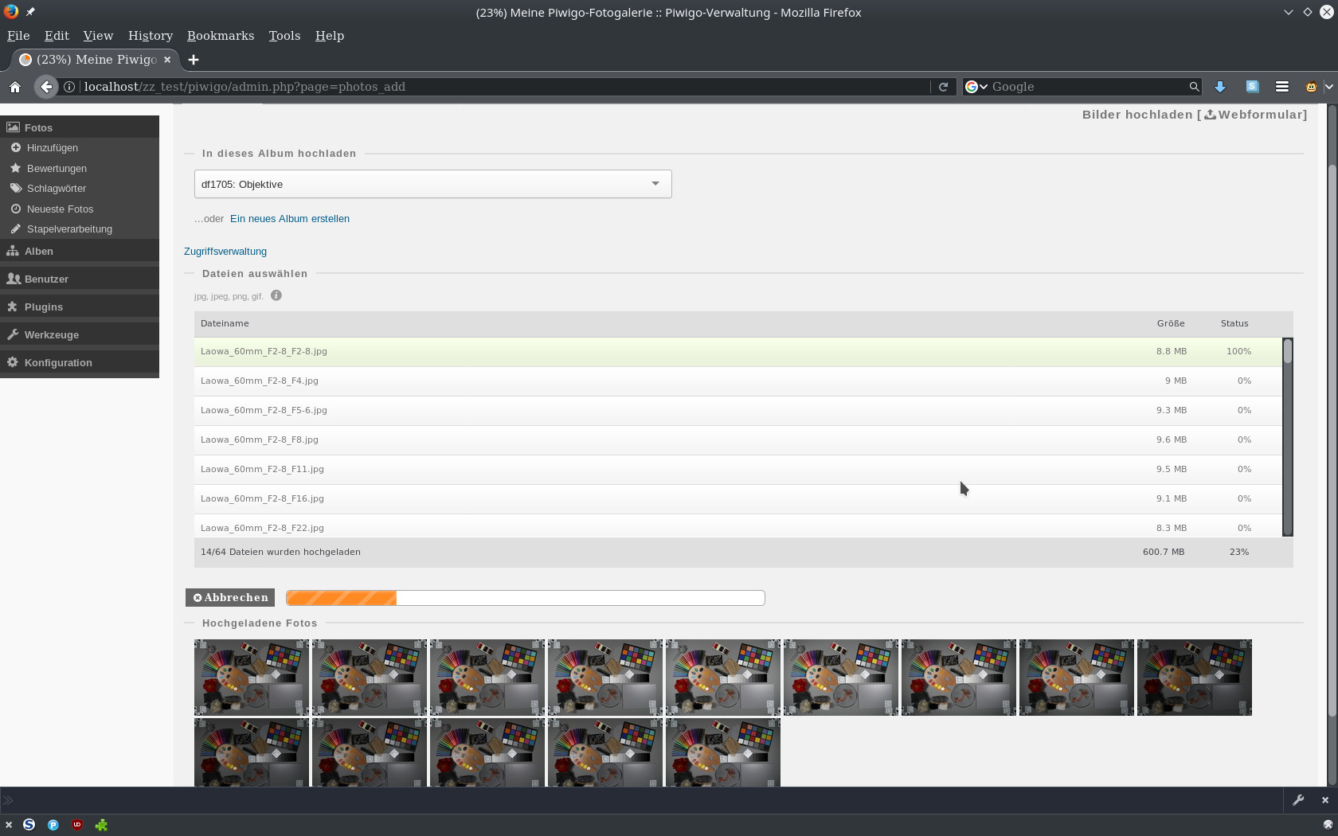Viewport: 1338px width, 836px height.
Task: Click the site information icon in address bar
Action: pyautogui.click(x=70, y=87)
